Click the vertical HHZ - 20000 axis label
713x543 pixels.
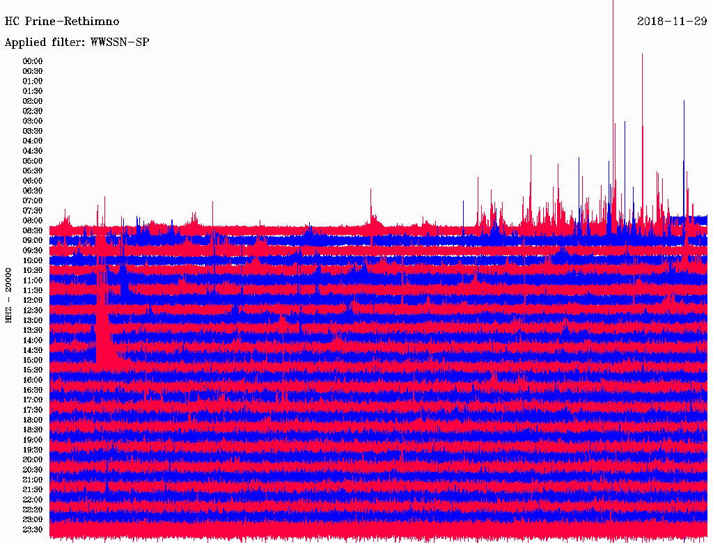tap(9, 294)
